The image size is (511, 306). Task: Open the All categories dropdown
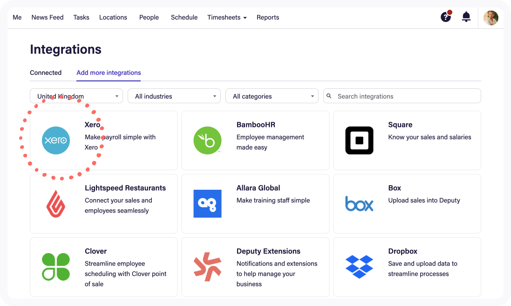(272, 96)
